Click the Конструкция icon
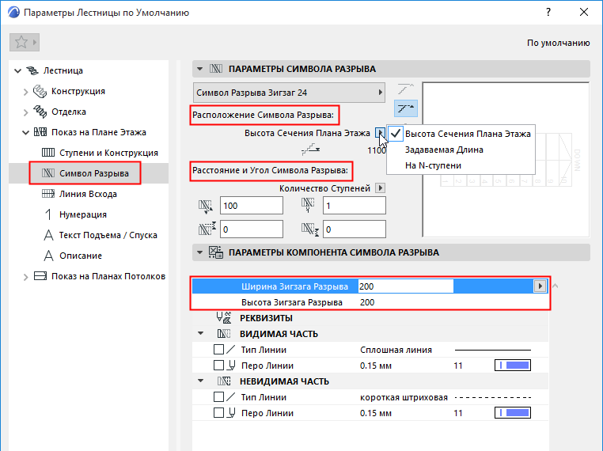The height and width of the screenshot is (451, 603). 40,92
